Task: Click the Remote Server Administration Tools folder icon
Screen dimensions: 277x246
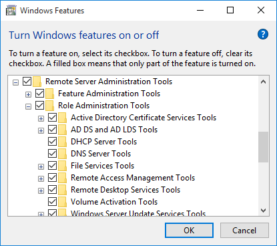Action: (x=37, y=82)
